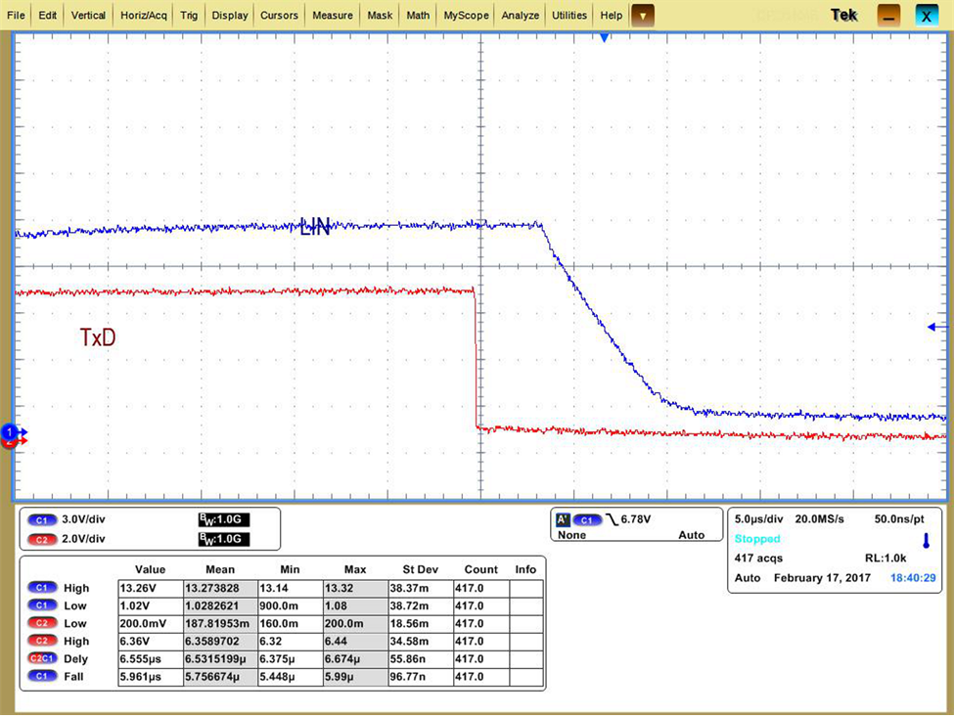Click the A trigger source C1 badge

(x=587, y=519)
